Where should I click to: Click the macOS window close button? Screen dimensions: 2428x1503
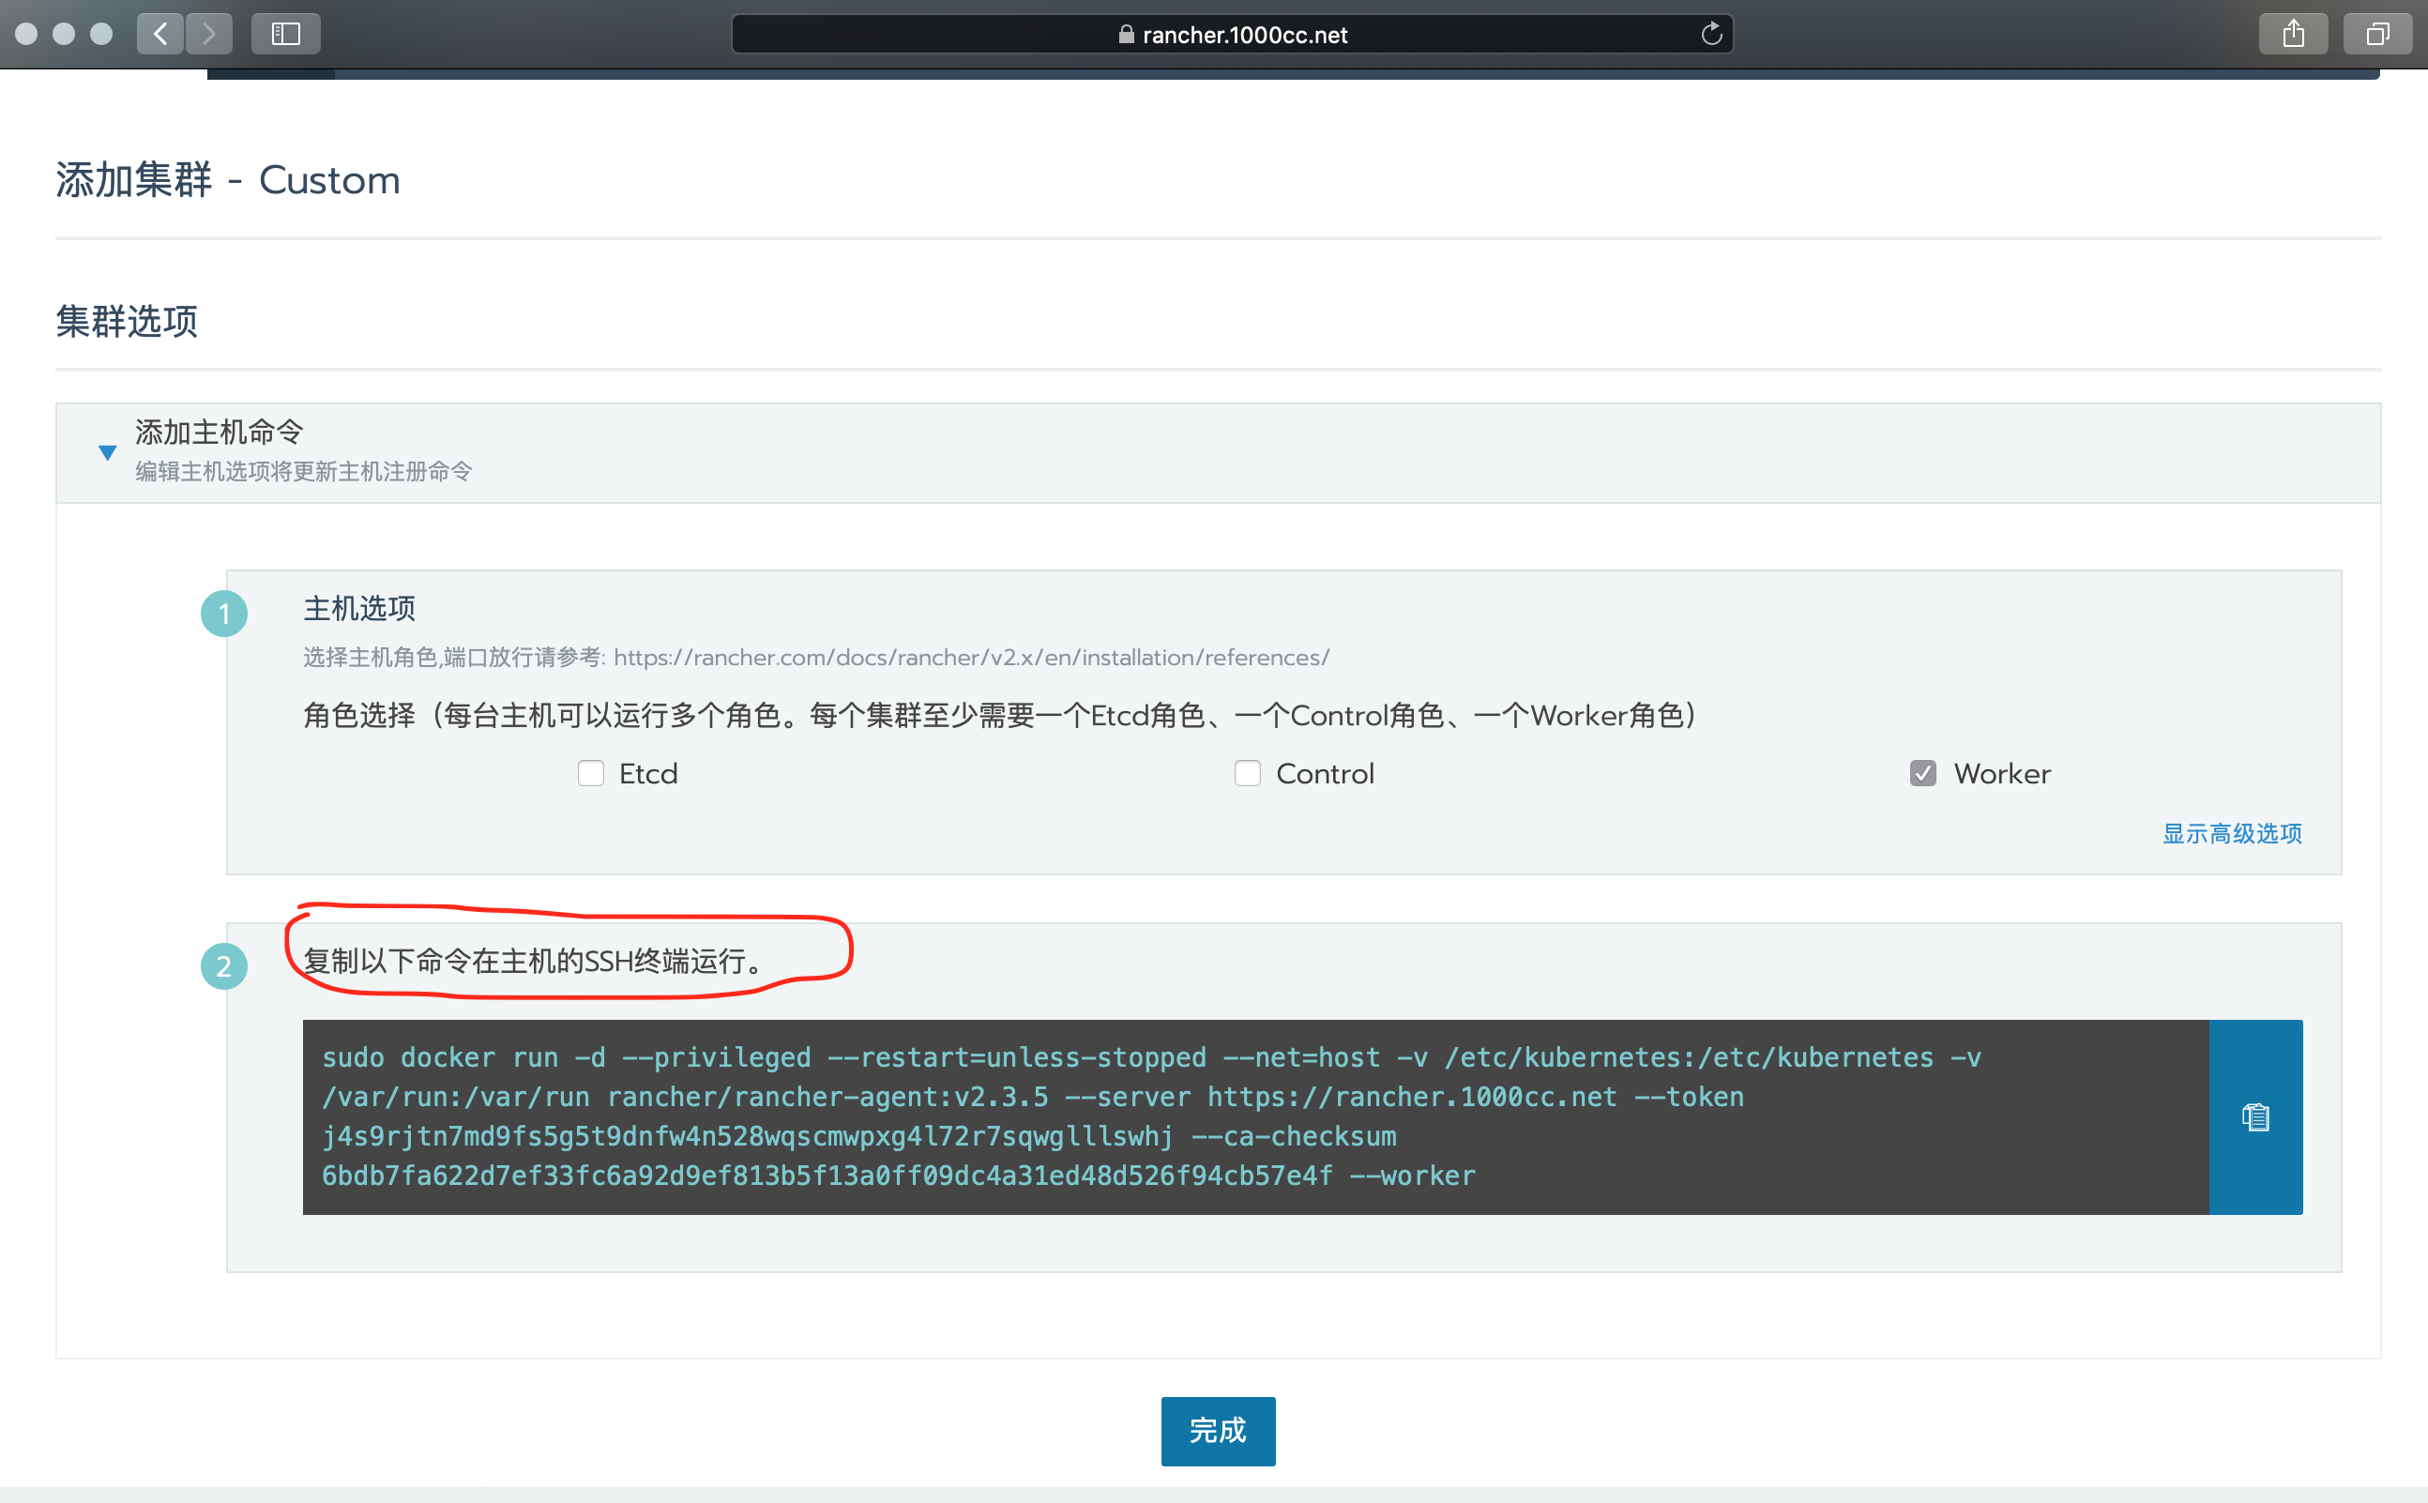[27, 34]
